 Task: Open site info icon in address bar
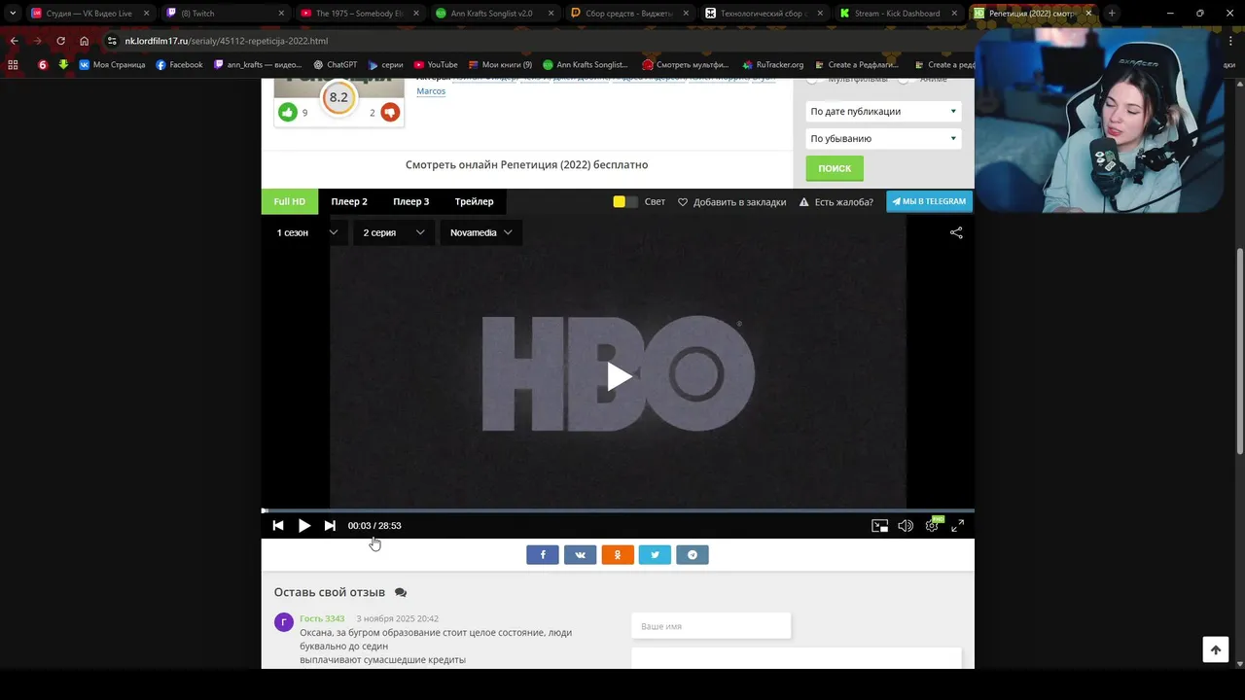click(112, 41)
